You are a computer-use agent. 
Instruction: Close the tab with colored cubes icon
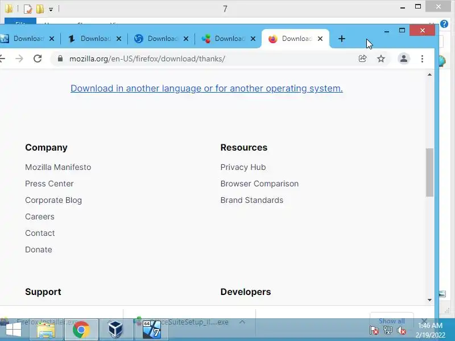point(253,39)
